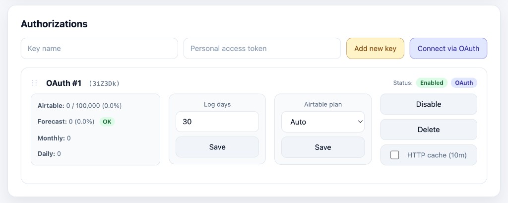This screenshot has height=203, width=508.
Task: Click the green OK forecast badge
Action: point(107,121)
